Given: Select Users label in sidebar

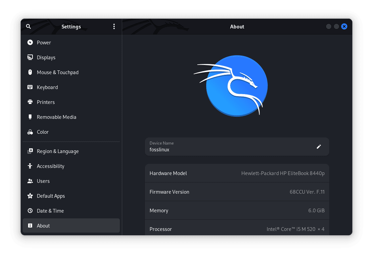Looking at the screenshot, I should pos(43,181).
